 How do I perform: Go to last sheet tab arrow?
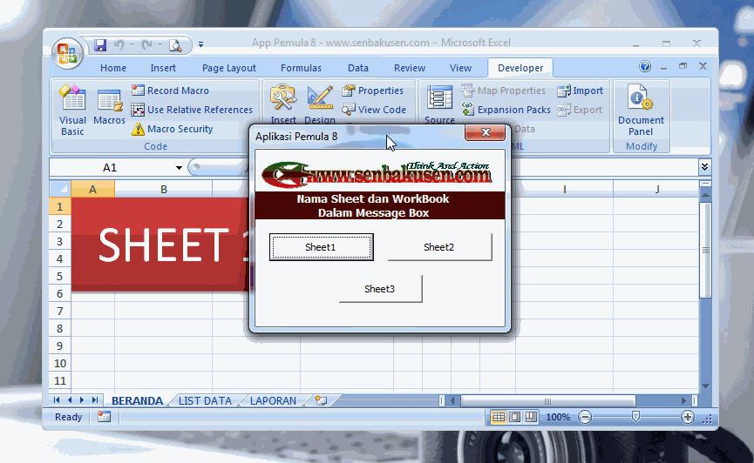pyautogui.click(x=95, y=400)
